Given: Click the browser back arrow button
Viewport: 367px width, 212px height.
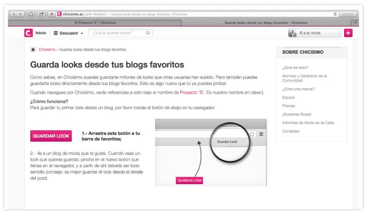Looking at the screenshot, I should coord(13,14).
